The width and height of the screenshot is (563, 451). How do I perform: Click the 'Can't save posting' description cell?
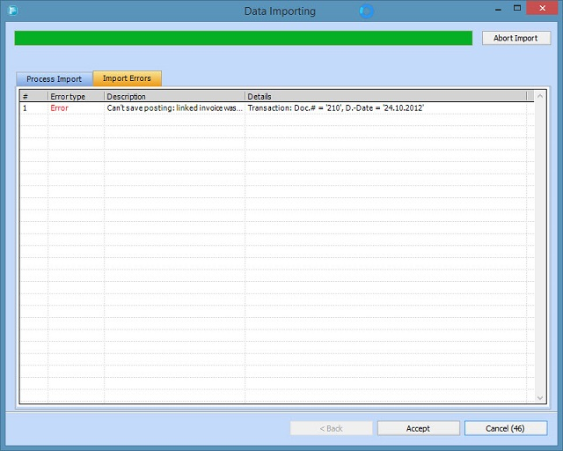click(173, 107)
